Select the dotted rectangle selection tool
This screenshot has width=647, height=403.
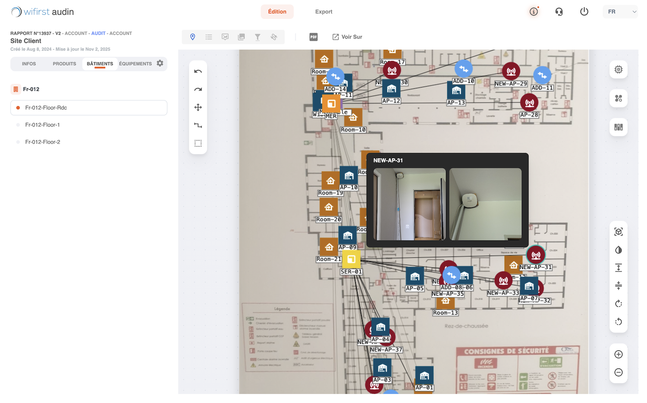pos(198,144)
